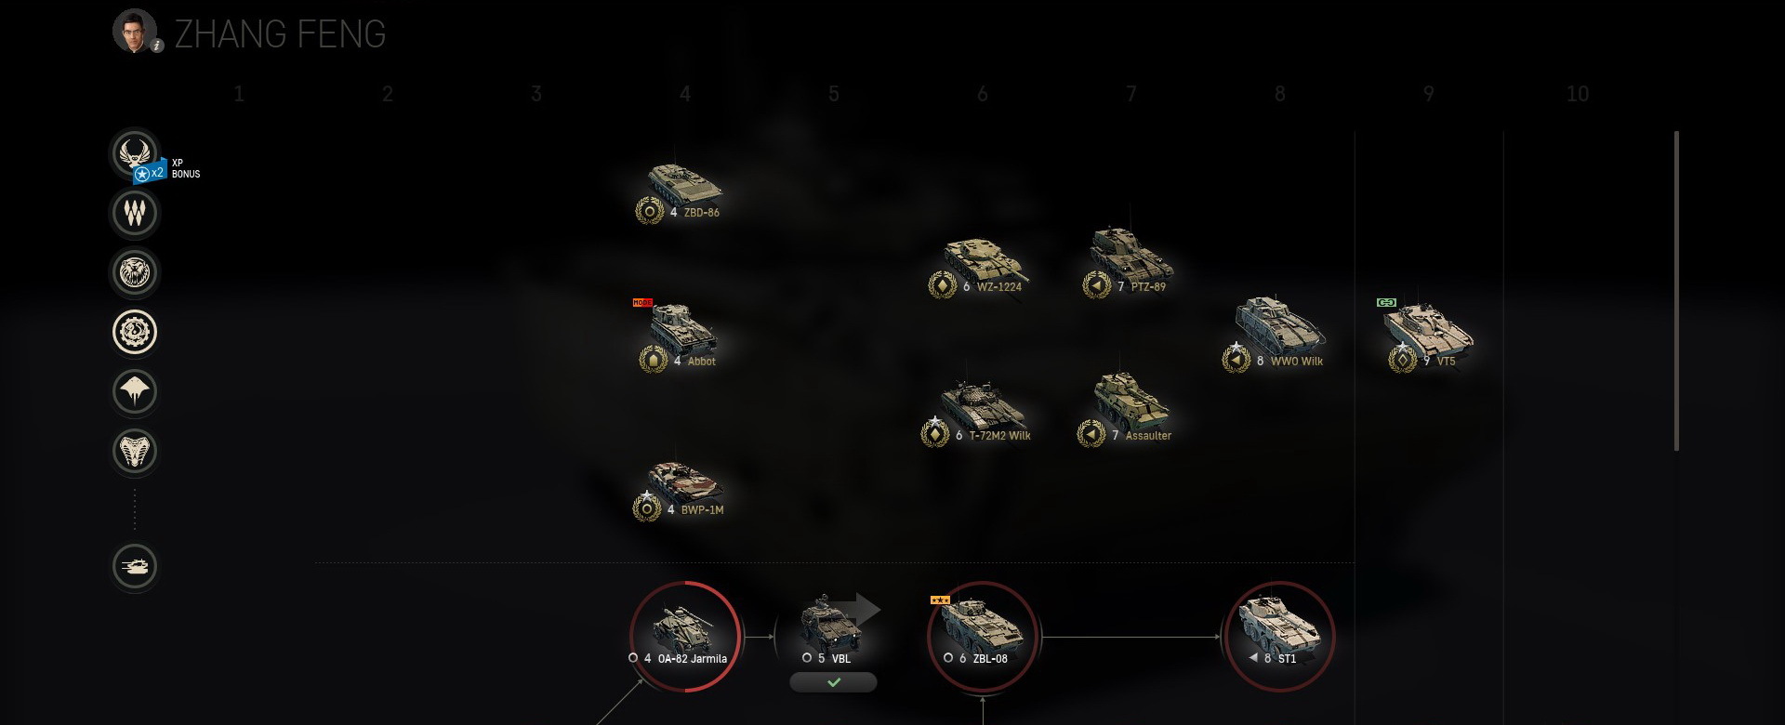Select the three-spikes emblem dealer icon
The height and width of the screenshot is (725, 1785).
[x=135, y=213]
